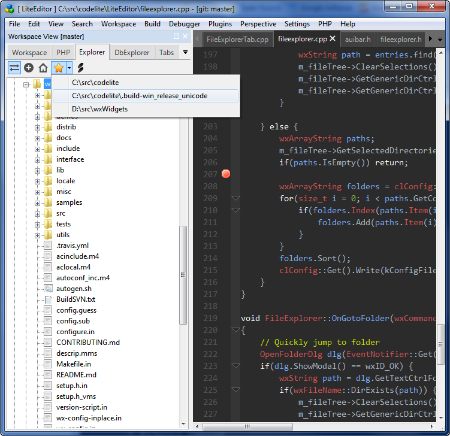Select the .travis.yml file

click(x=73, y=246)
